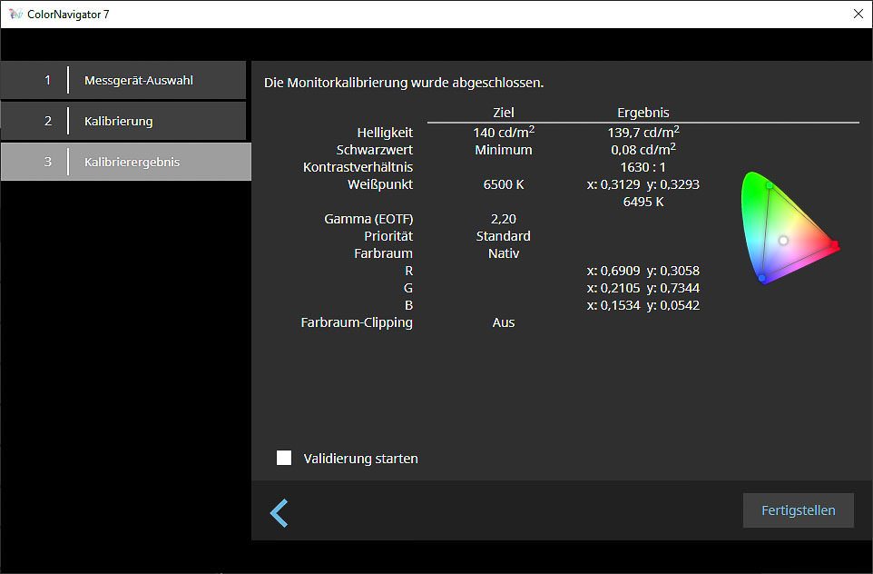873x574 pixels.
Task: Click the B row label
Action: tap(408, 305)
